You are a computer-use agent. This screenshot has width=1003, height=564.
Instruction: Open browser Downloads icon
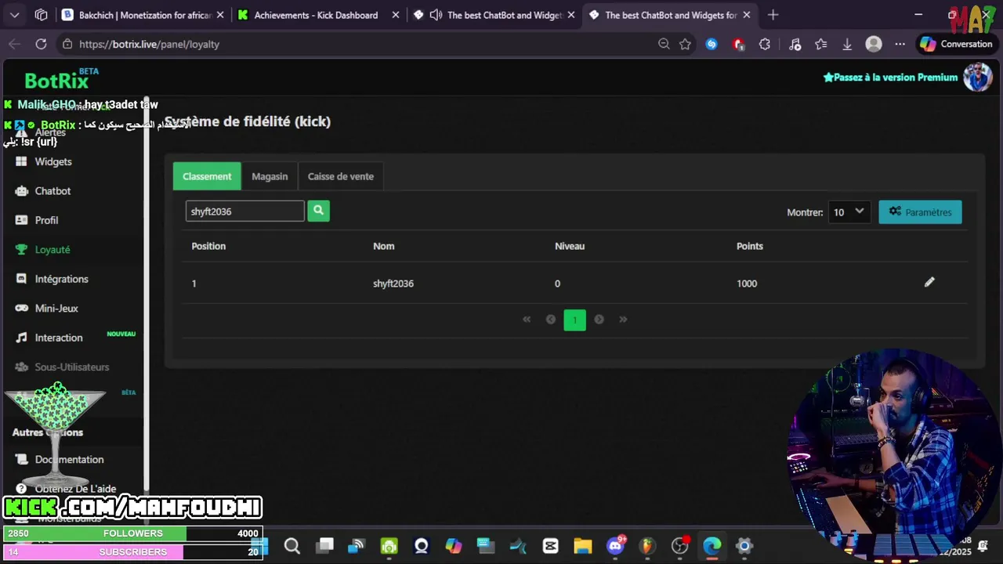coord(847,45)
